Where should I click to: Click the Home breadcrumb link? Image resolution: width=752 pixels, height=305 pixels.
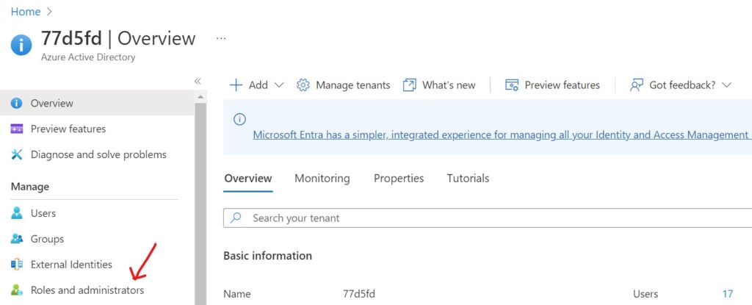(26, 12)
